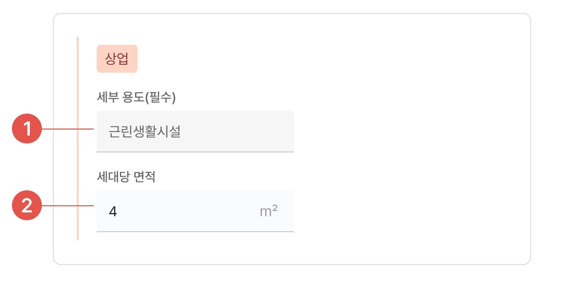Viewport: 583px width, 284px height.
Task: Click empty space right of 근린생활시설 inside its field
Action: (239, 132)
